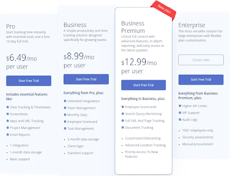Click the checkmark icon beside Employee Scorecards

(123, 107)
